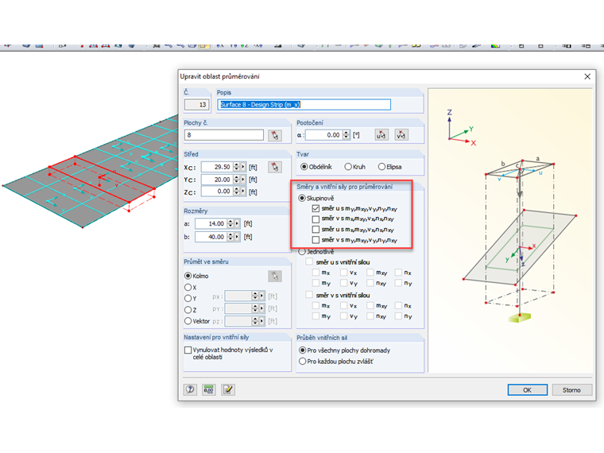604x453 pixels.
Task: Check my under směr v s vnitřní silou
Action: [316, 316]
